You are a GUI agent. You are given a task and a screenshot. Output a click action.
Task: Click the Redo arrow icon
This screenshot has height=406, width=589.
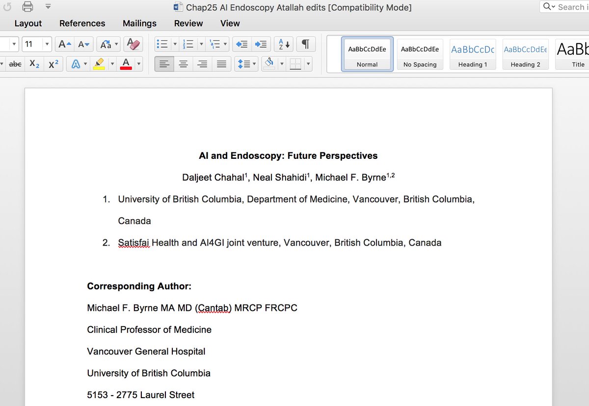pyautogui.click(x=7, y=7)
